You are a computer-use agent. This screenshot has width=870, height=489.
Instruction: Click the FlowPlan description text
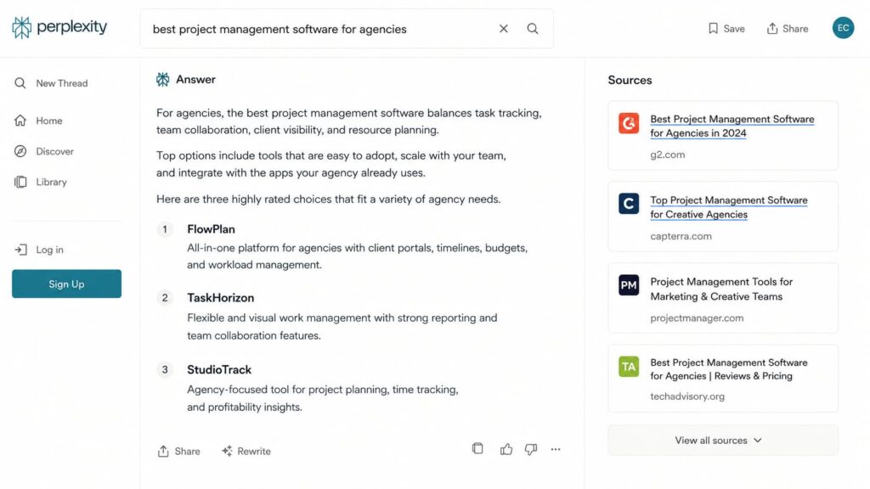(358, 256)
